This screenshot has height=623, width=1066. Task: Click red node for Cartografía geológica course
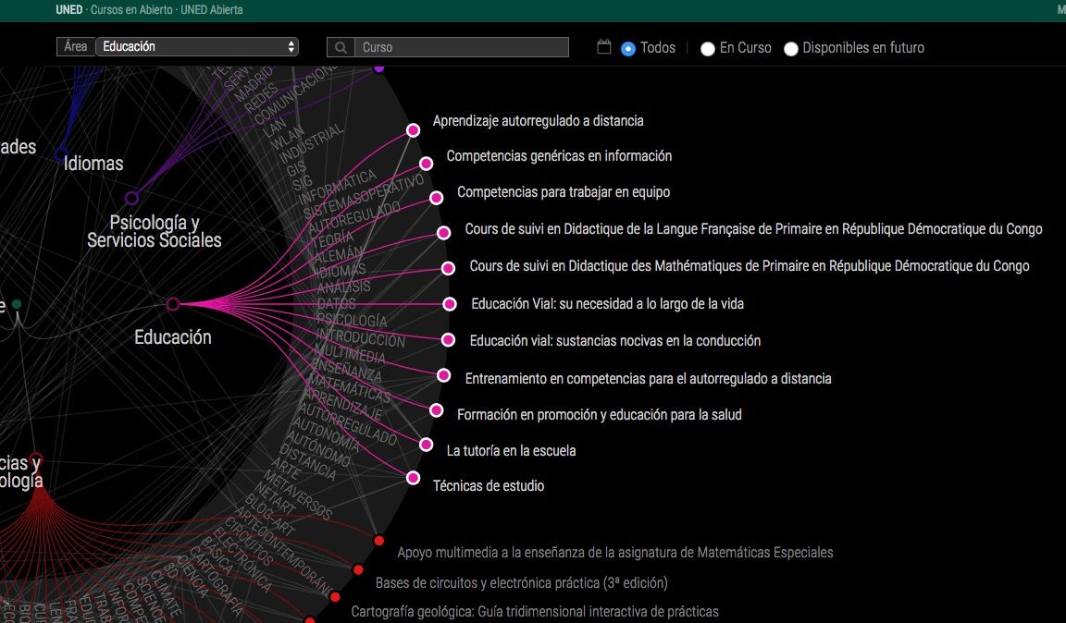pyautogui.click(x=335, y=596)
